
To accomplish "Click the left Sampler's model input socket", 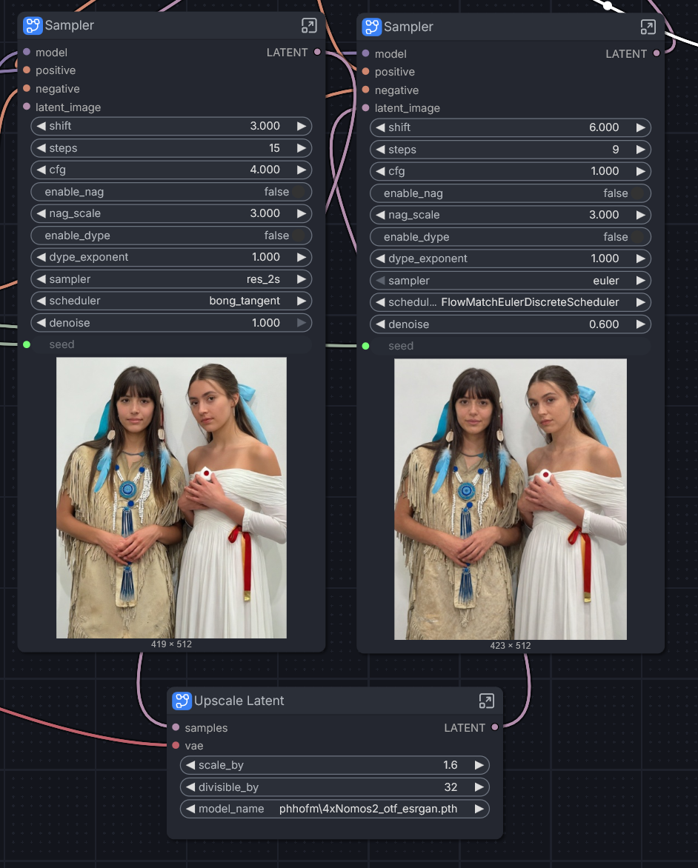I will coord(27,52).
